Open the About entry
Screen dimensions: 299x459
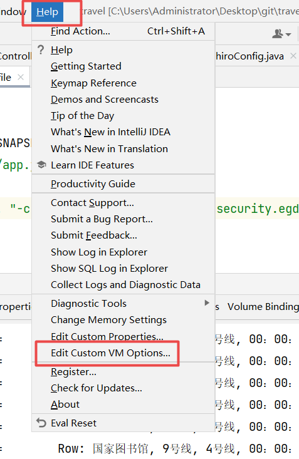click(65, 405)
